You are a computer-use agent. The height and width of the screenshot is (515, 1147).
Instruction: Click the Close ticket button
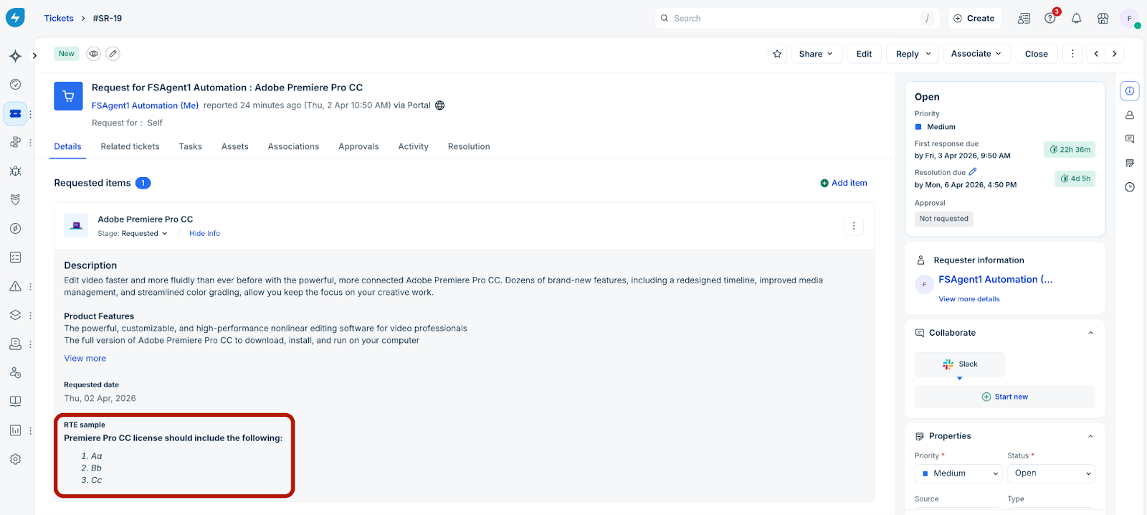[x=1037, y=54]
